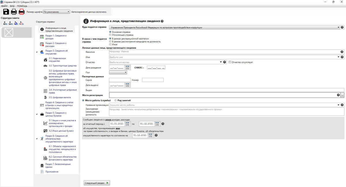Select the package thumbnail in Структура пакета
Viewport: 346px width, 187px height.
click(x=17, y=33)
